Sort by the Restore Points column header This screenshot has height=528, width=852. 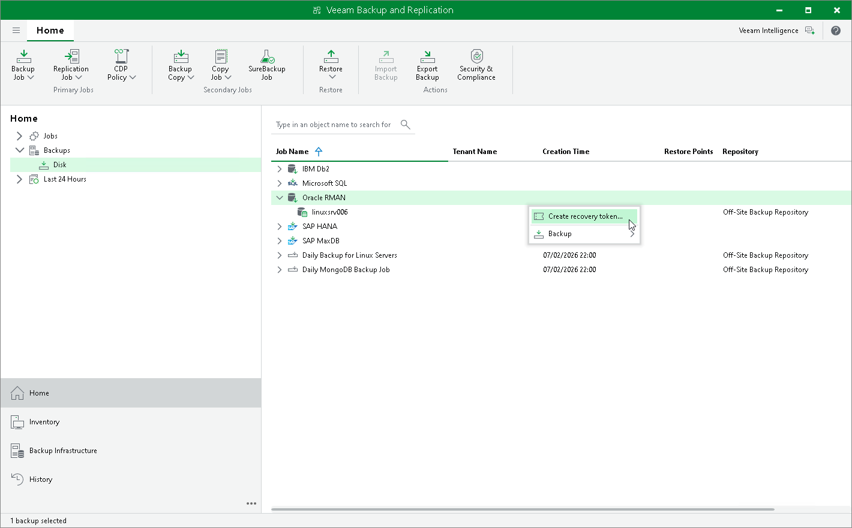click(x=689, y=152)
